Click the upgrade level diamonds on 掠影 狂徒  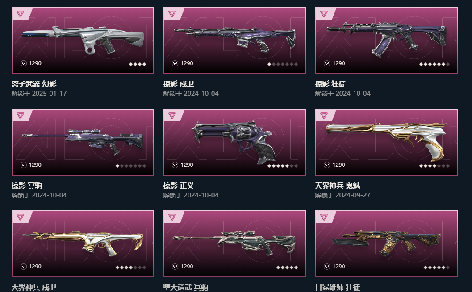pyautogui.click(x=434, y=64)
